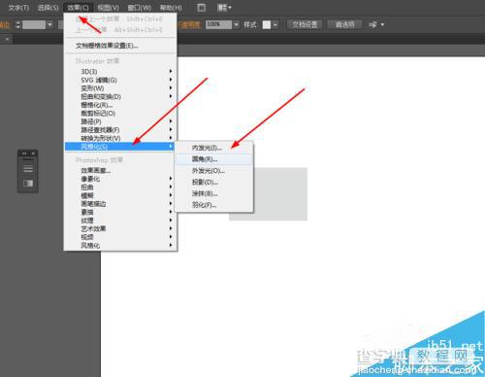Open the 画笔描边 submenu
The image size is (485, 377).
click(x=120, y=204)
